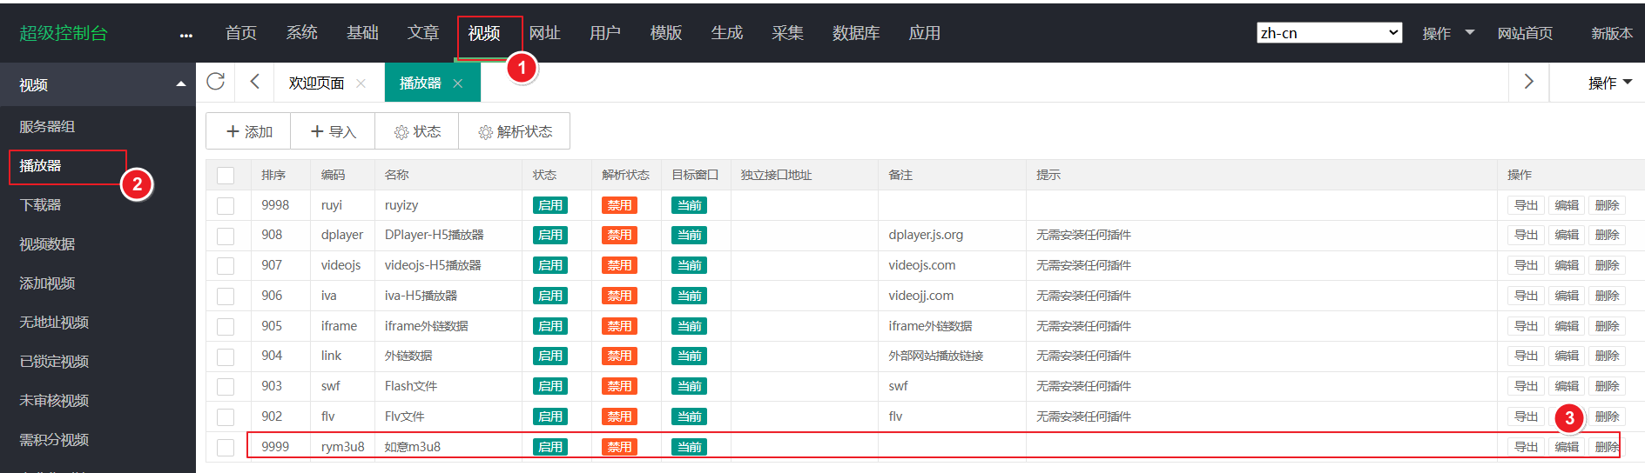Click the three-dots icon beside 超级控制台
The image size is (1645, 473).
click(x=185, y=35)
